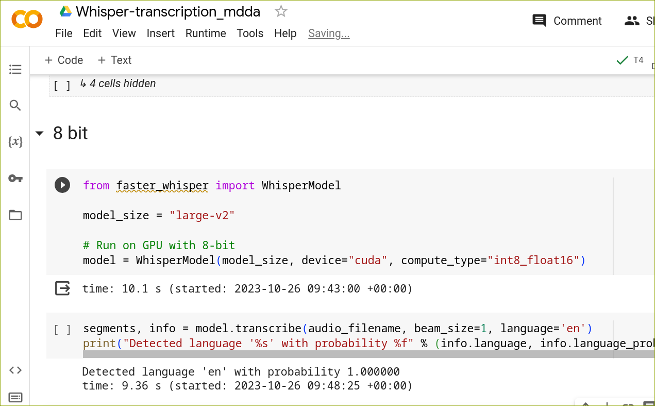The height and width of the screenshot is (406, 655).
Task: Add a new Code cell
Action: pyautogui.click(x=64, y=60)
